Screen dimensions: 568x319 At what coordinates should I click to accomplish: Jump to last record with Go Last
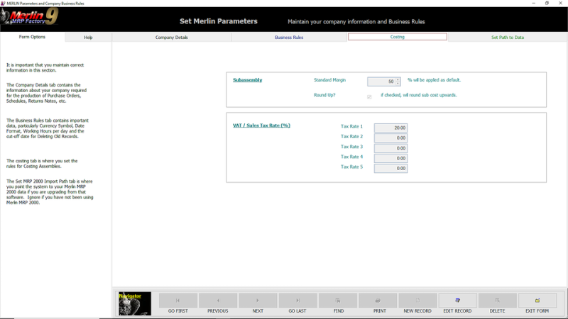click(x=297, y=301)
